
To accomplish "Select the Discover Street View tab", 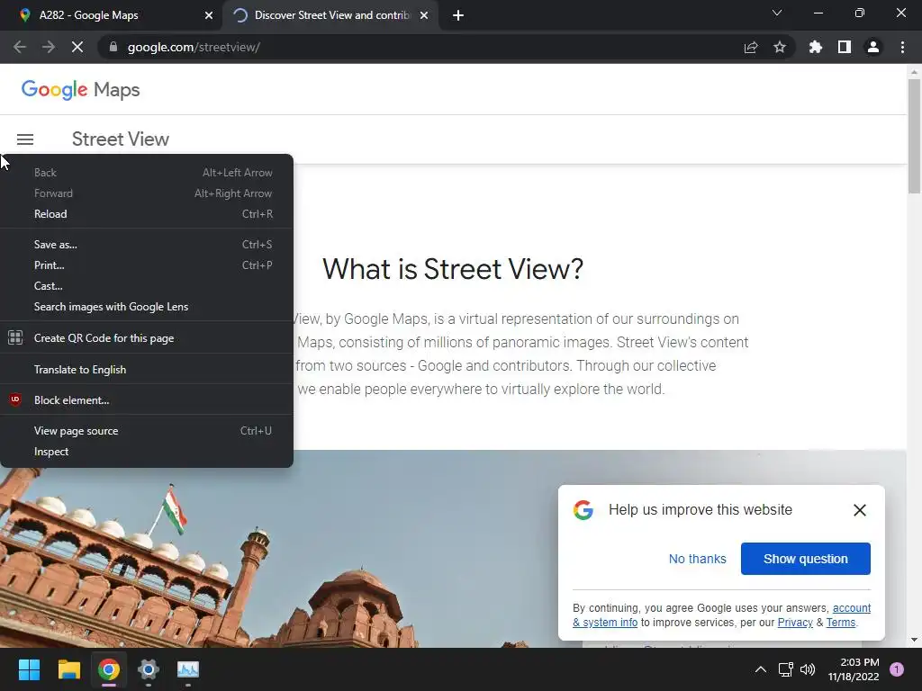I will 330,15.
